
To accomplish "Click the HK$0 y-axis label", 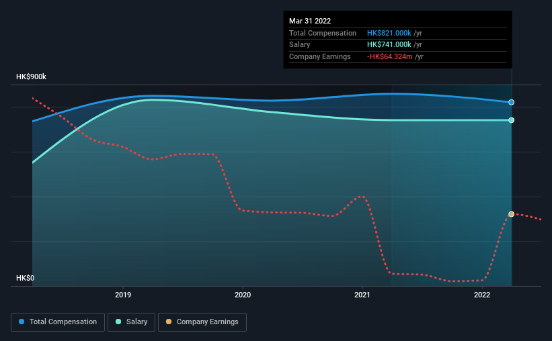I will 25,278.
